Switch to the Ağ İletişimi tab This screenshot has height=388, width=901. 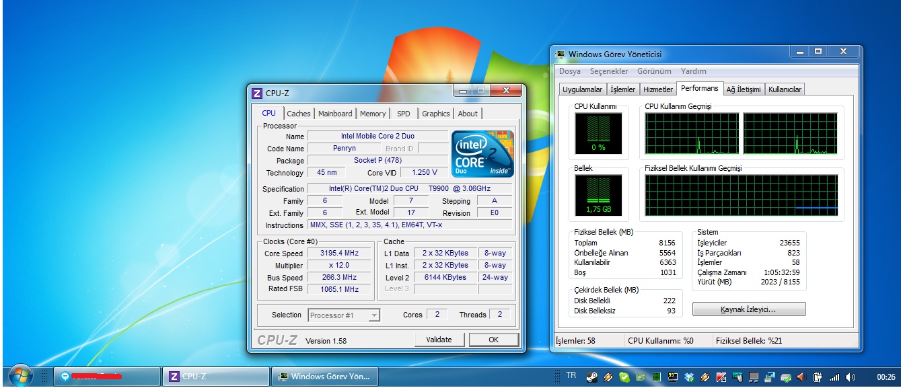point(743,89)
